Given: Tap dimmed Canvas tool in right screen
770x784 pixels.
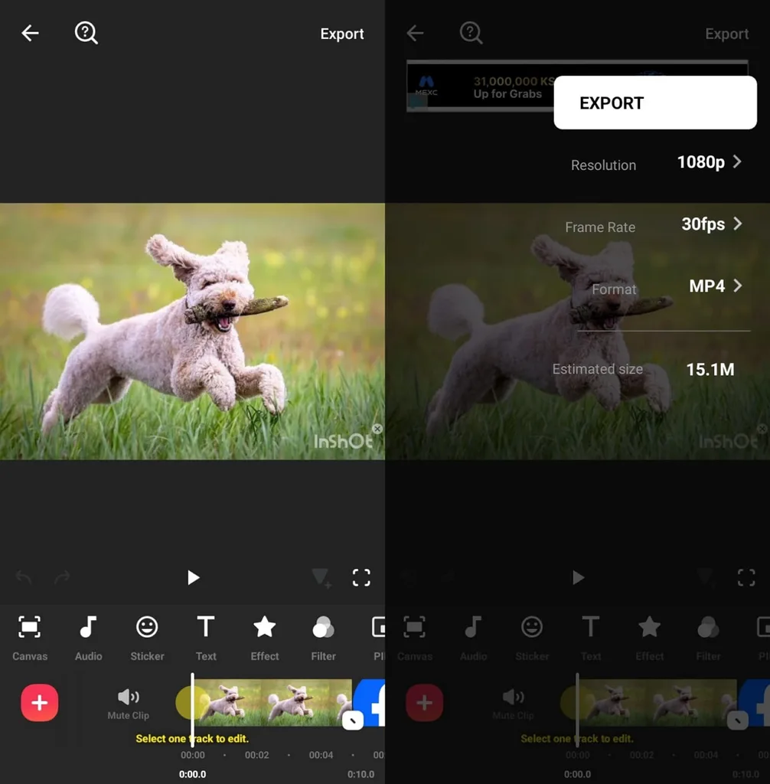Looking at the screenshot, I should 415,638.
